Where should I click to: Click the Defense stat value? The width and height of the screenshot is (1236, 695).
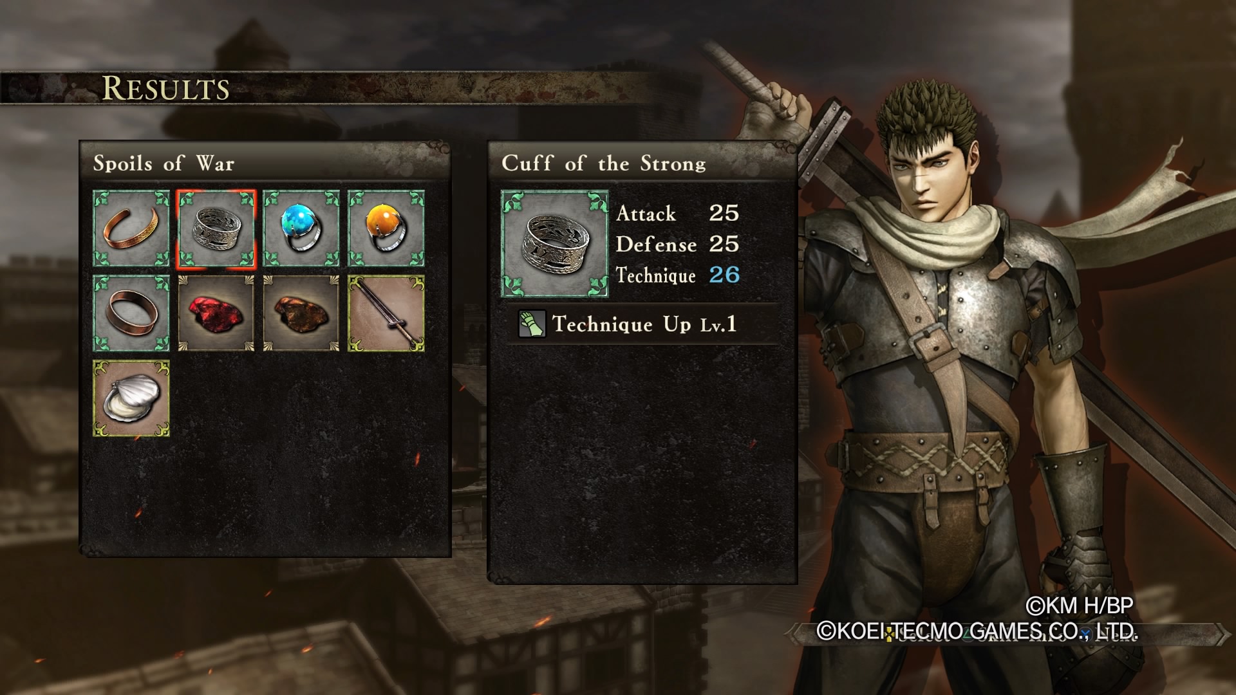(724, 244)
